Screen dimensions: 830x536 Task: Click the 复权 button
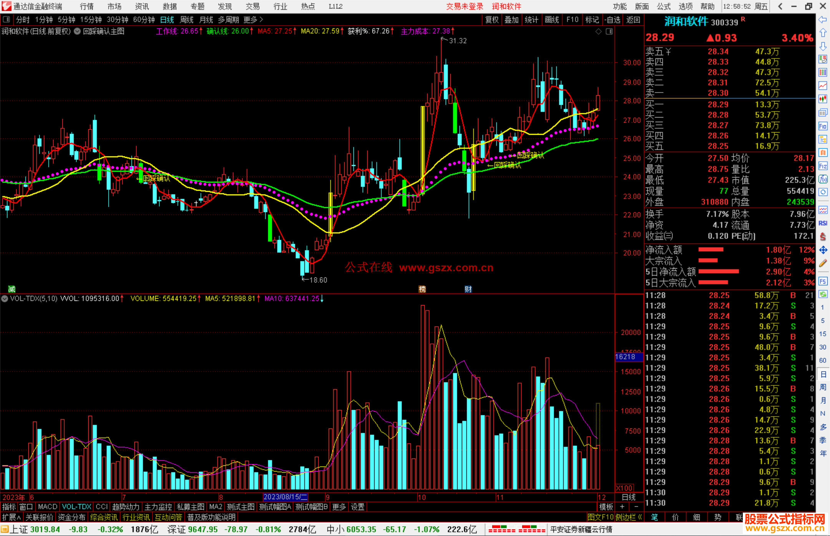[x=492, y=20]
